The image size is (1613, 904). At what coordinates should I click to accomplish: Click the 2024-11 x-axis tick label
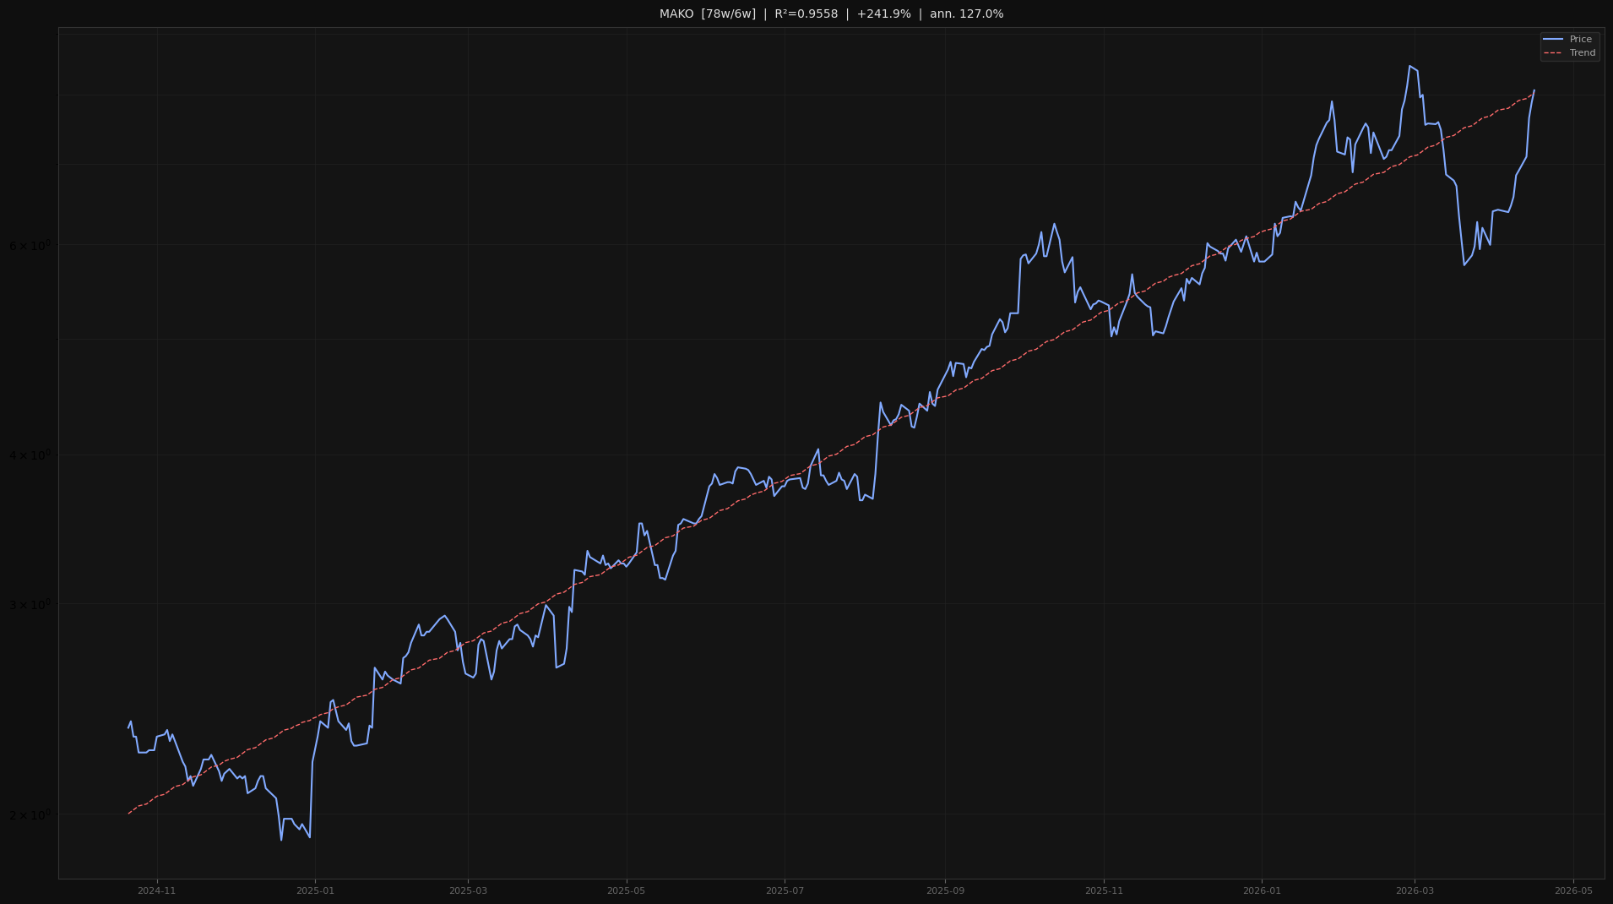tap(155, 890)
